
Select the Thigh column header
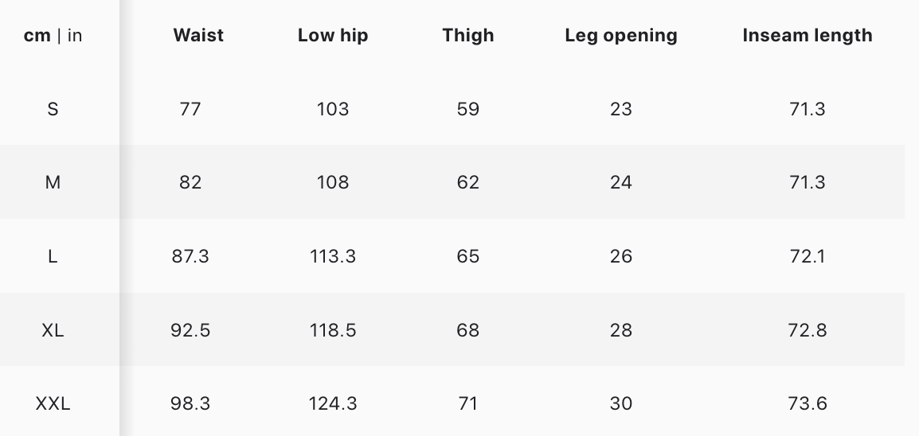[x=468, y=36]
